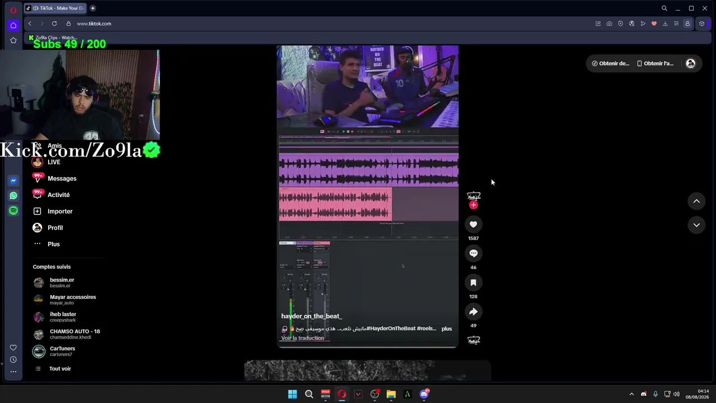Screen dimensions: 716x403
Task: Go to previous video with up arrow
Action: (x=696, y=201)
